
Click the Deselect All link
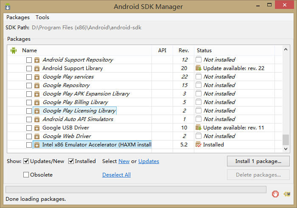click(117, 174)
